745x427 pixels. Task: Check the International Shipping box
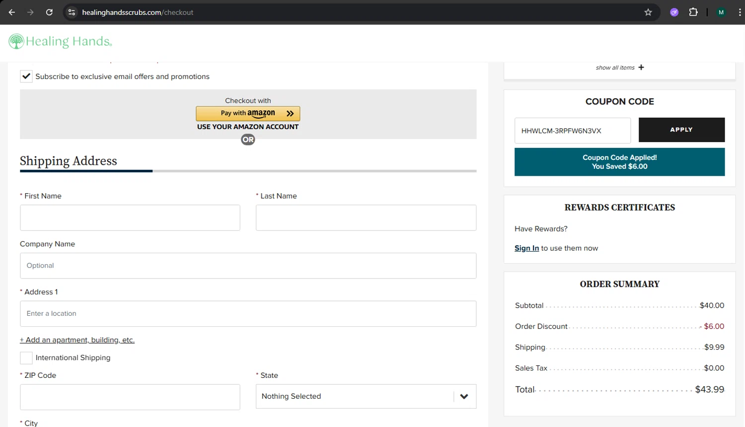pos(26,357)
